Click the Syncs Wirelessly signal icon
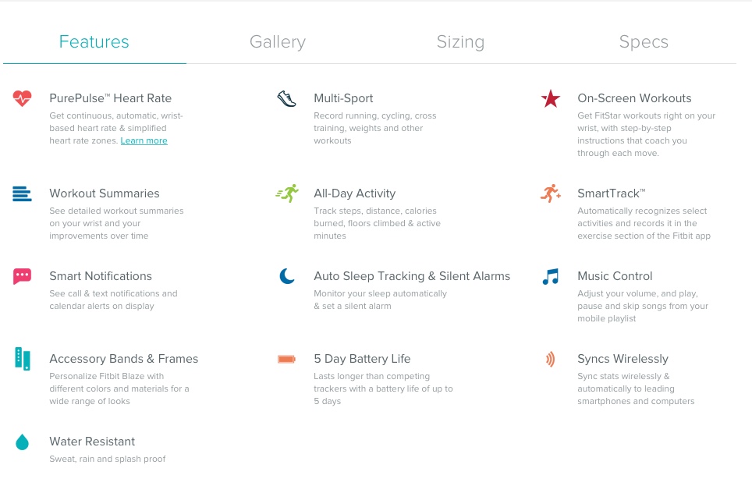 551,359
